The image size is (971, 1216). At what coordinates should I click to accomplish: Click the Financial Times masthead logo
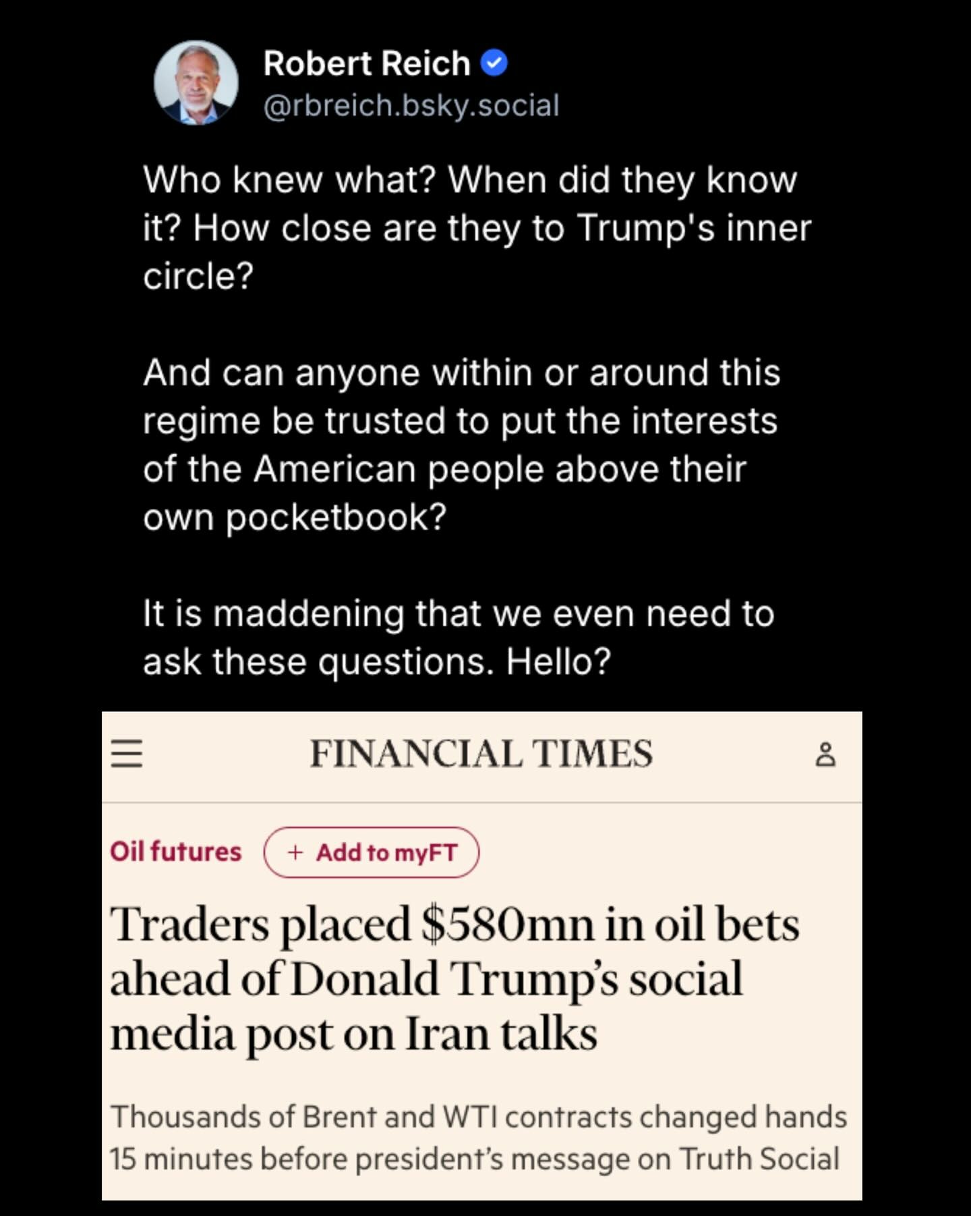[x=481, y=754]
